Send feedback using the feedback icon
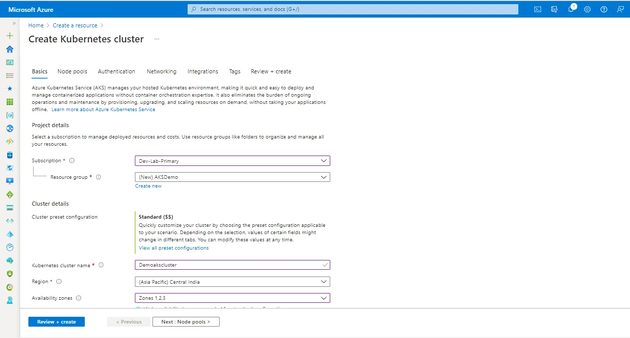The height and width of the screenshot is (338, 630). [620, 9]
